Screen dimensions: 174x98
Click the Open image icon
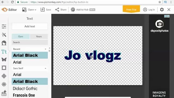point(24,10)
